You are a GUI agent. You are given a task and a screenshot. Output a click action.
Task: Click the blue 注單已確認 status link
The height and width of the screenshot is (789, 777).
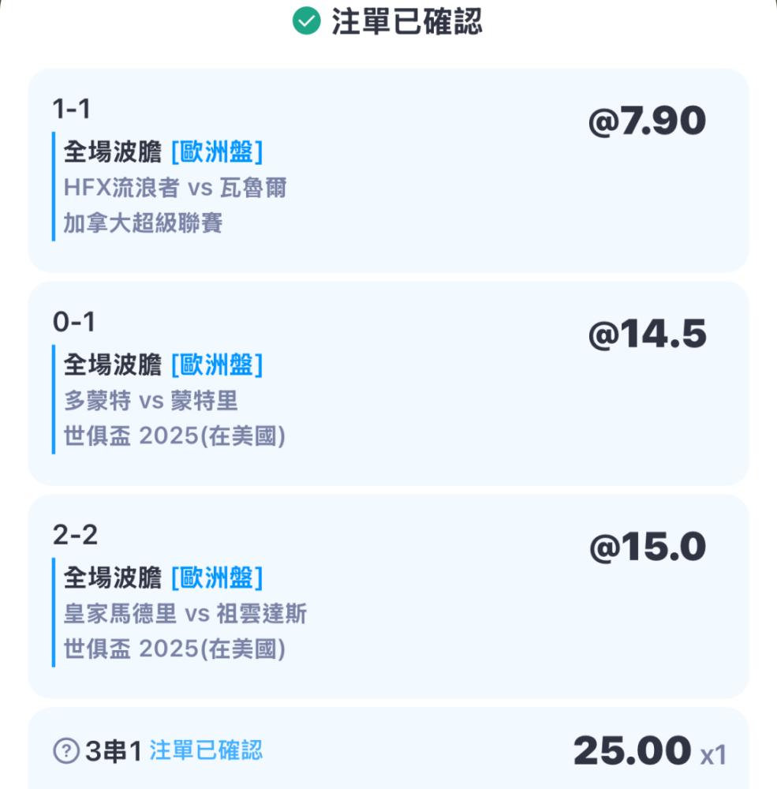[206, 750]
